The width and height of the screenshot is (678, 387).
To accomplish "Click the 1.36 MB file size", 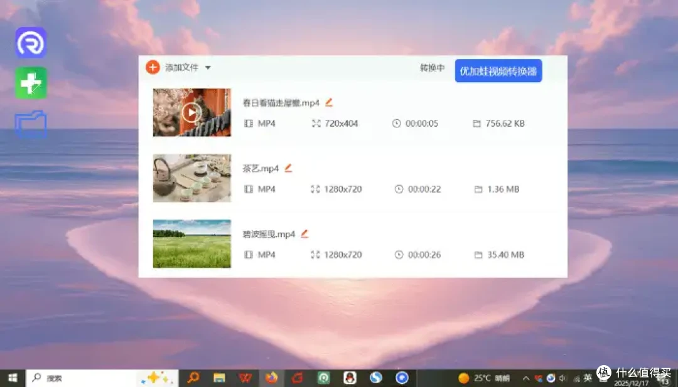I will (503, 189).
